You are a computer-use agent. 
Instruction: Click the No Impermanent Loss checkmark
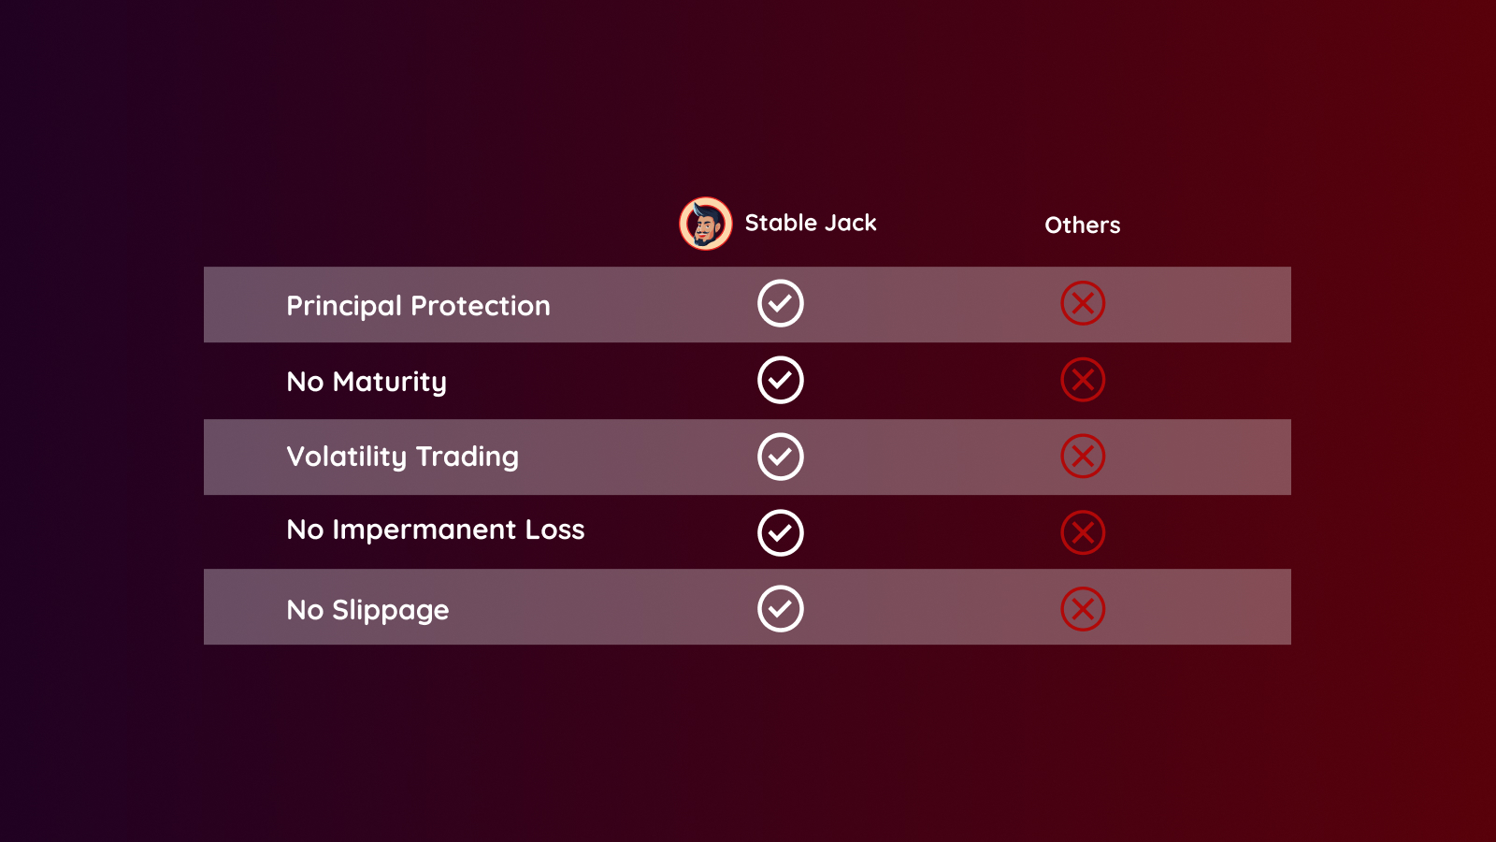point(781,533)
